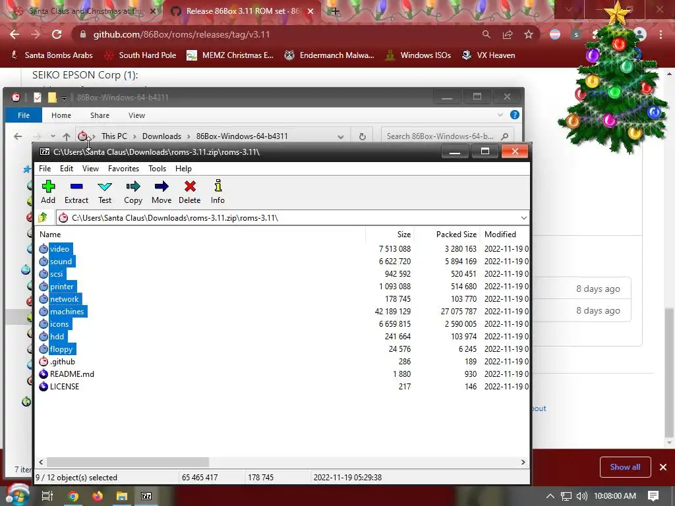Open Firefox from the taskbar
This screenshot has height=506, width=675.
pyautogui.click(x=98, y=496)
